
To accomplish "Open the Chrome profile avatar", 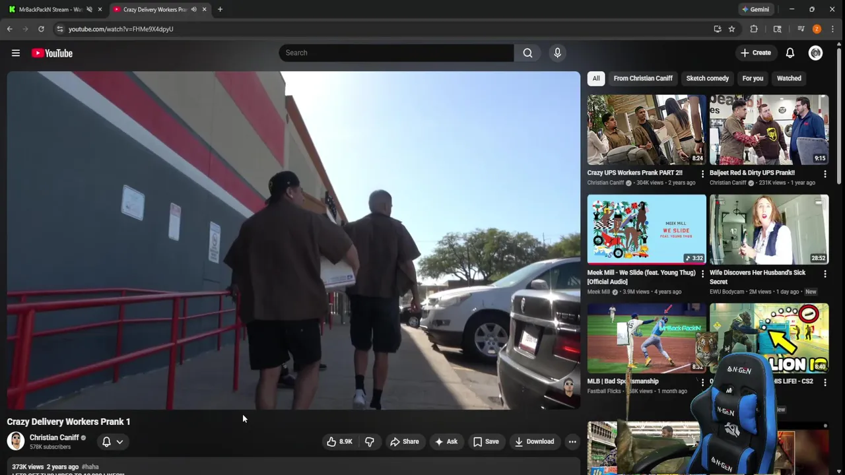I will tap(817, 29).
